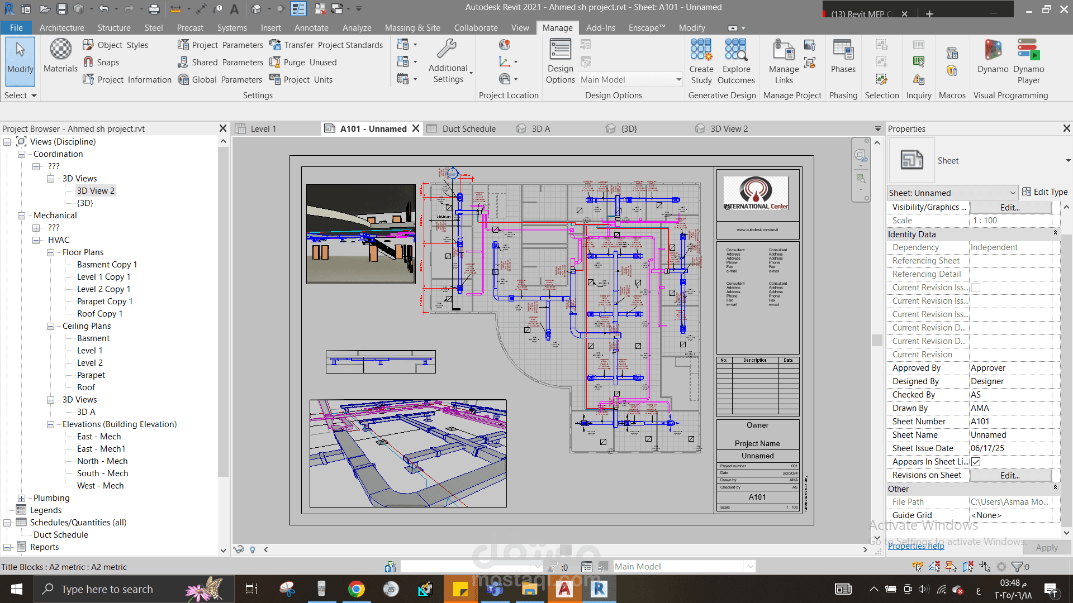Open Project Units settings
Screen dimensions: 1073x603
tap(301, 79)
